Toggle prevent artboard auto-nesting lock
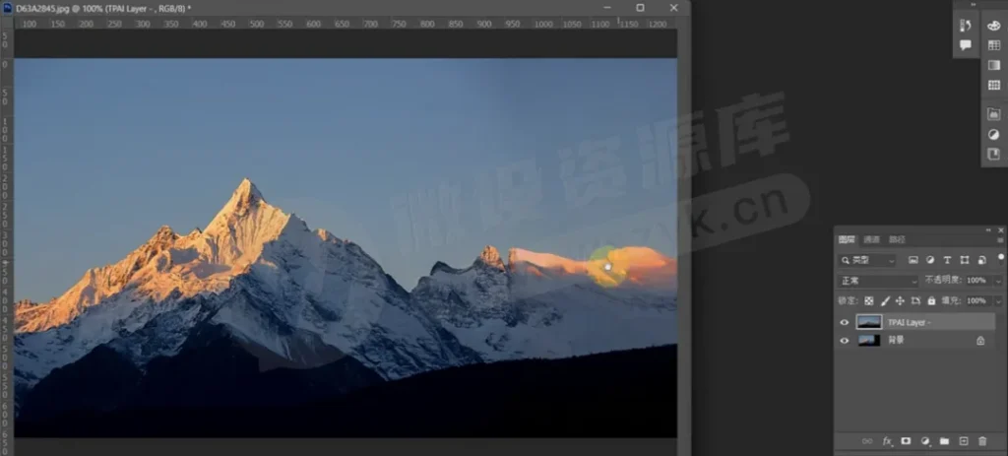This screenshot has height=456, width=1008. [915, 300]
